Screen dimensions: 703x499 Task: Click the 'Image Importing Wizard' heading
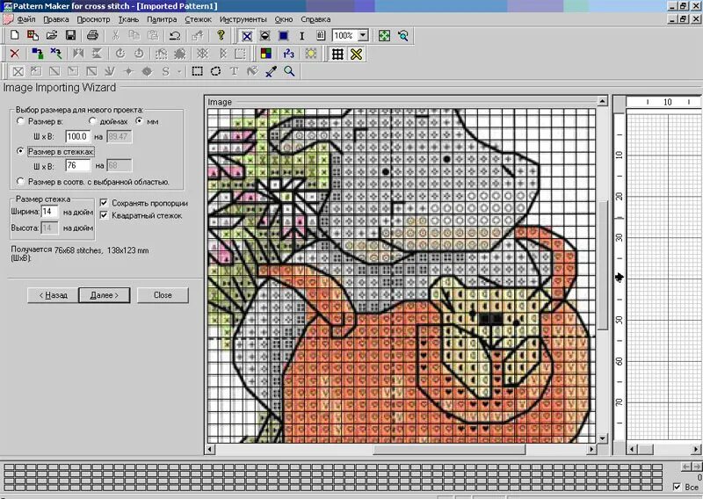(59, 88)
